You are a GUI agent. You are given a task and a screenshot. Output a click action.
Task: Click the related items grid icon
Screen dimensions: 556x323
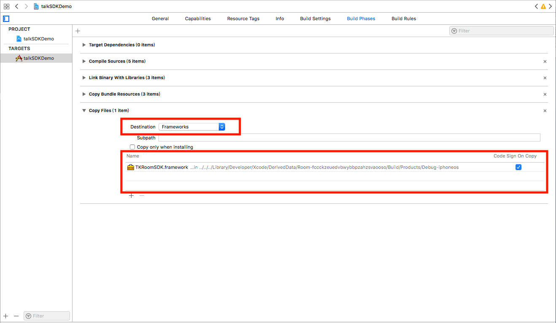[x=6, y=6]
